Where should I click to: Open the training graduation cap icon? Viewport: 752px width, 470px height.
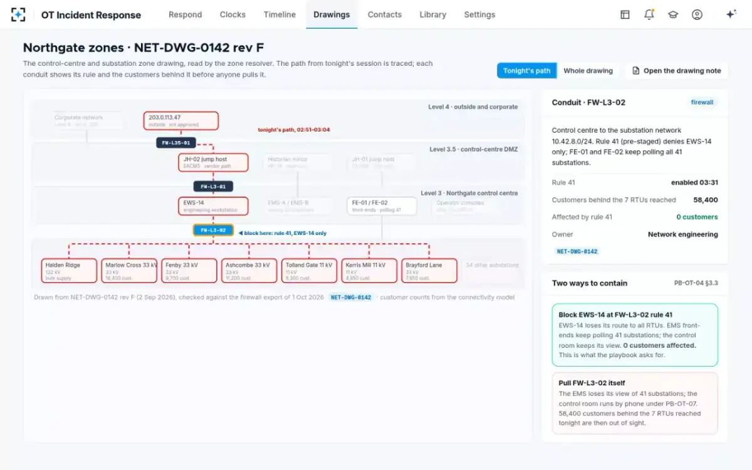point(673,14)
